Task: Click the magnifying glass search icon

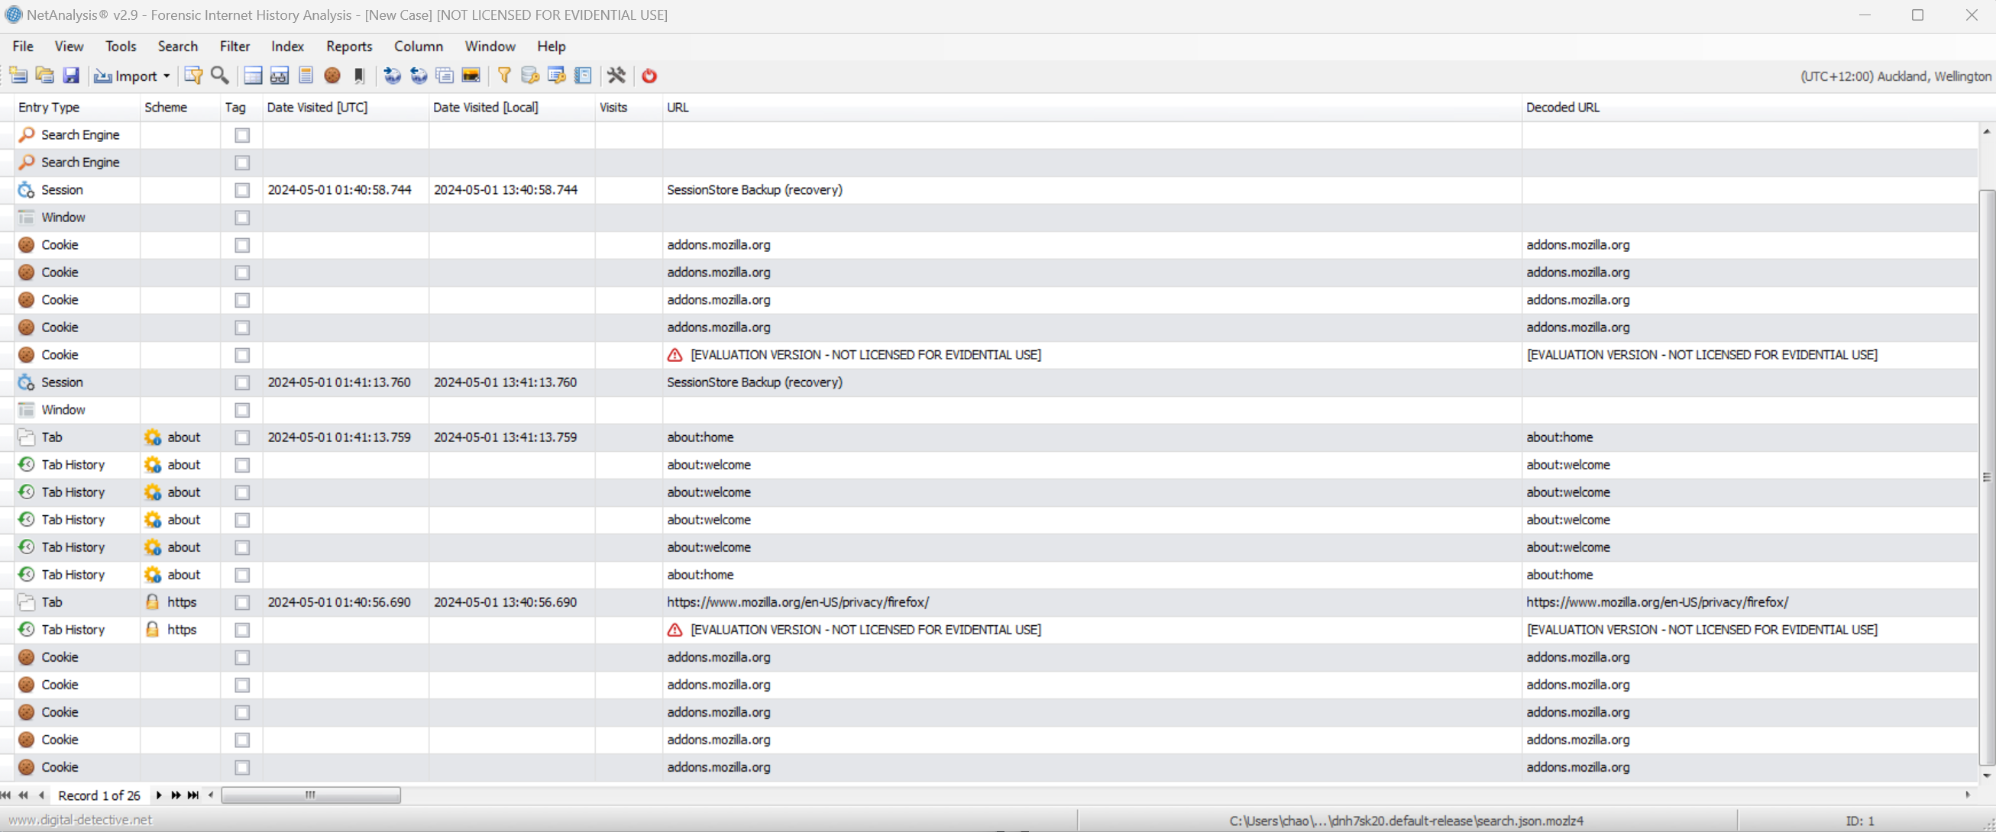Action: click(220, 75)
